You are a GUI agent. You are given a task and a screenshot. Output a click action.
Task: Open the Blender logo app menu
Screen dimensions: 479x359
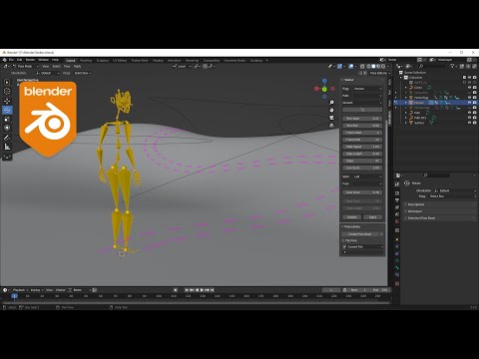coord(4,60)
